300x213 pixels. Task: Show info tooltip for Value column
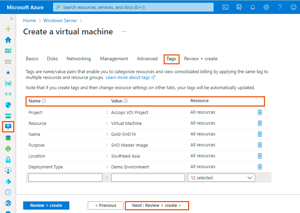(x=126, y=101)
